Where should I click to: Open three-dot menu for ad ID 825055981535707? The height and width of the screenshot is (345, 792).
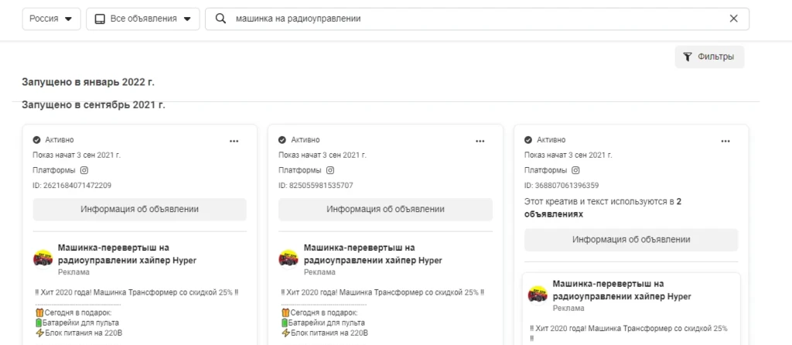tap(480, 141)
